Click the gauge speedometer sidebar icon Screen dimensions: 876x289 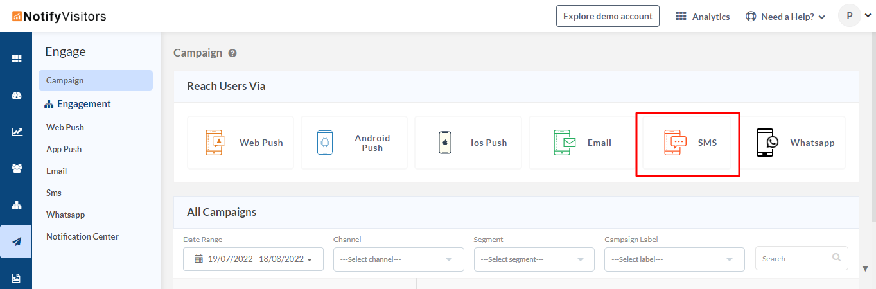click(x=17, y=96)
